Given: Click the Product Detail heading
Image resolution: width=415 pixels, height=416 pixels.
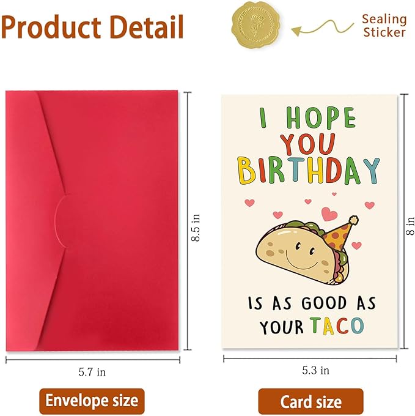Looking at the screenshot, I should (x=93, y=26).
